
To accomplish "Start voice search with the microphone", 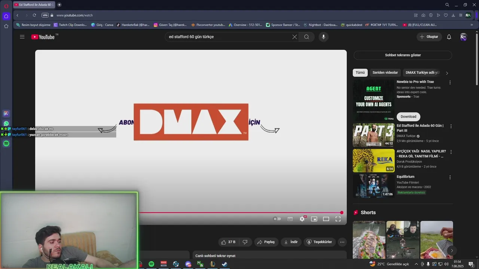I will click(324, 37).
